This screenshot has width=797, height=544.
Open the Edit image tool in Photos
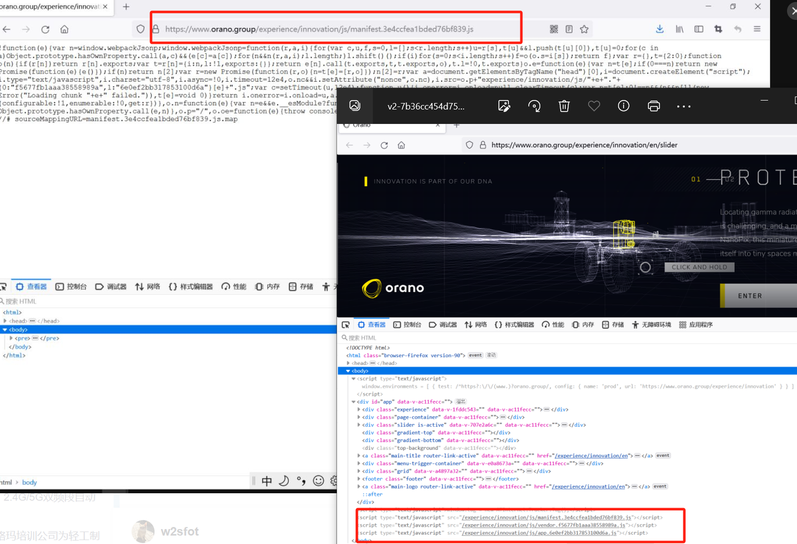(504, 106)
